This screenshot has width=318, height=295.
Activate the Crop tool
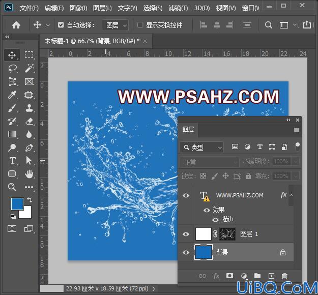(x=12, y=81)
